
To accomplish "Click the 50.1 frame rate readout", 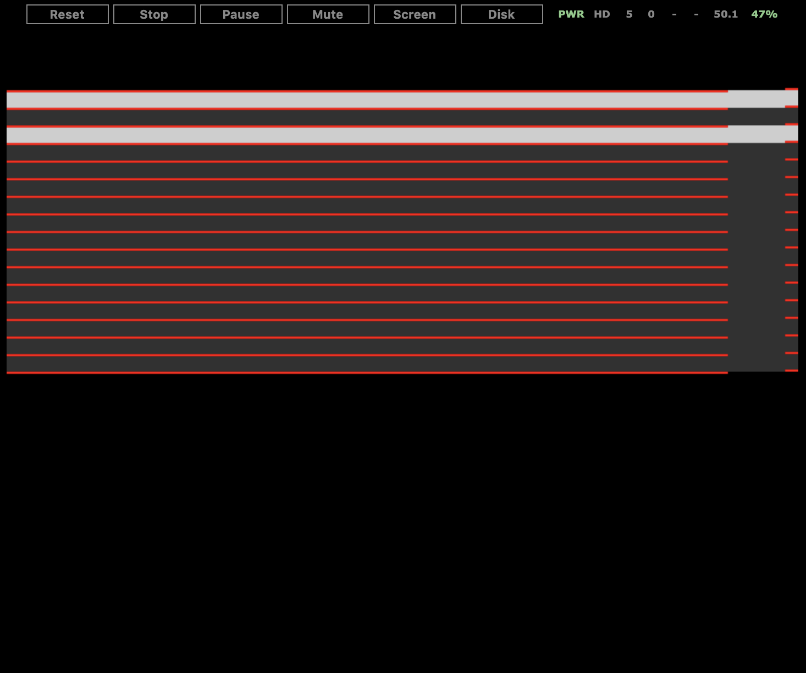I will click(726, 14).
